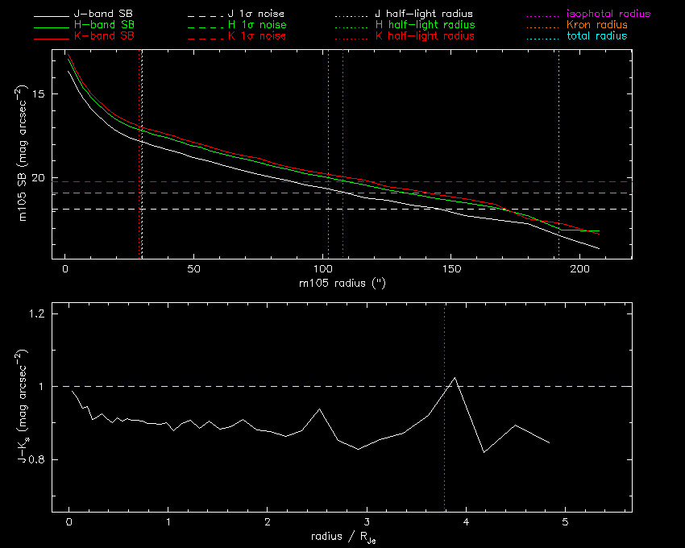Click the "m105 SB" y-axis title
Image resolution: width=685 pixels, height=548 pixels.
26,179
